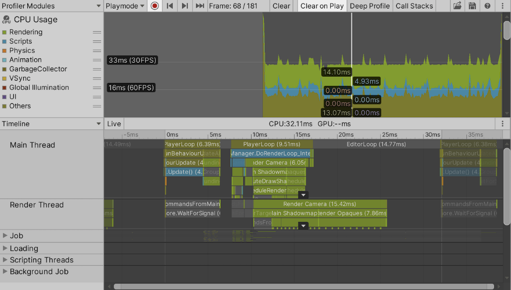Click the 16ms (60FPS) chart label
This screenshot has height=290, width=511.
(131, 88)
